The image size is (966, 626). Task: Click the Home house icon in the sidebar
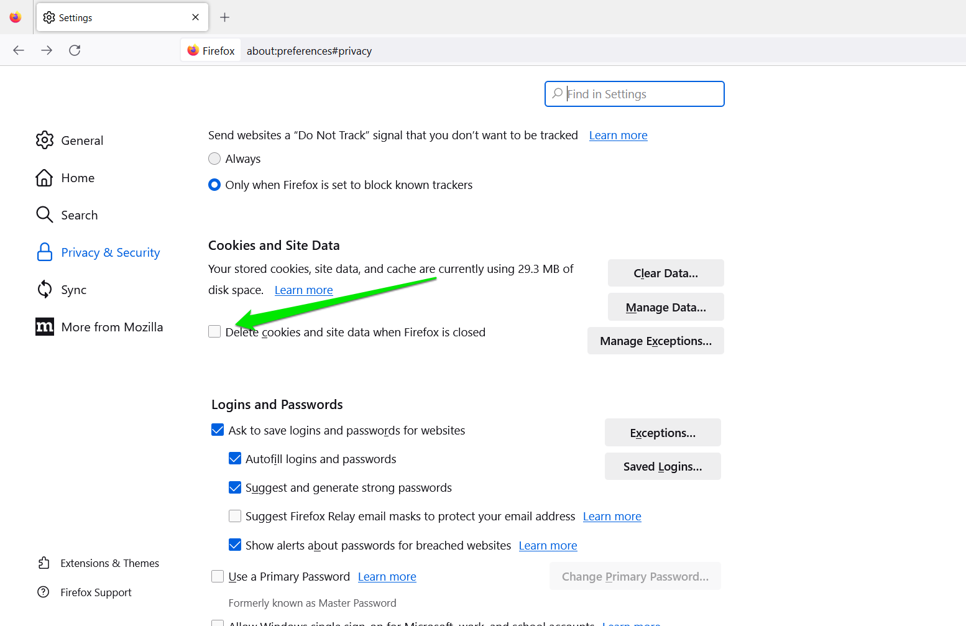pos(44,178)
